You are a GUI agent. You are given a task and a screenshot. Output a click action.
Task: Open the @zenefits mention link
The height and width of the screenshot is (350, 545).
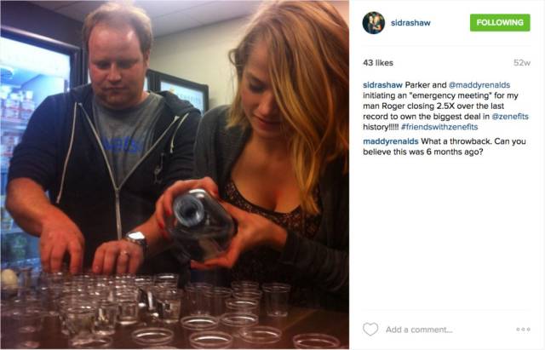point(510,117)
